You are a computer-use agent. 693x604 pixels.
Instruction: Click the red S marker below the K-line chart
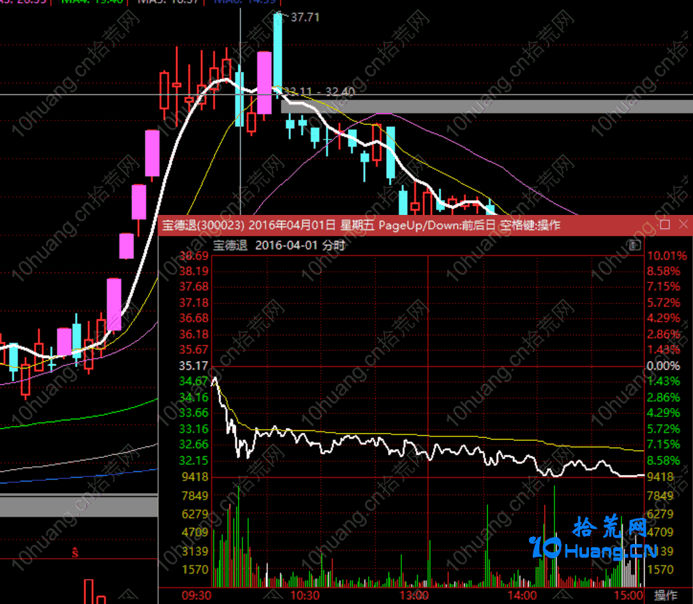coord(75,552)
